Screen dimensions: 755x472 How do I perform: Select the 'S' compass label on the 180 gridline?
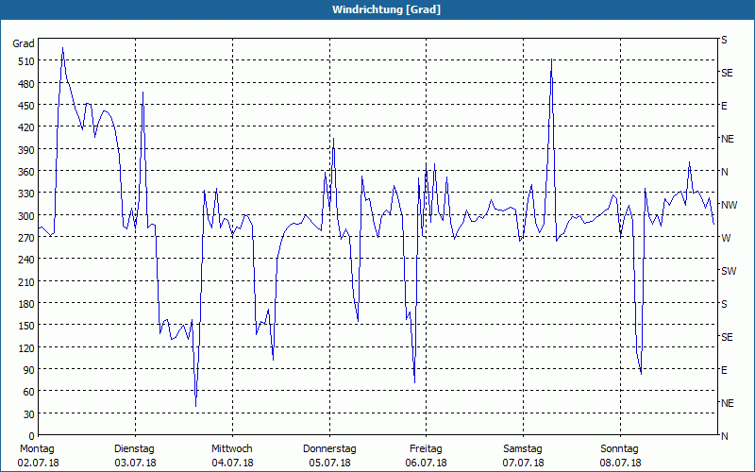click(x=724, y=304)
